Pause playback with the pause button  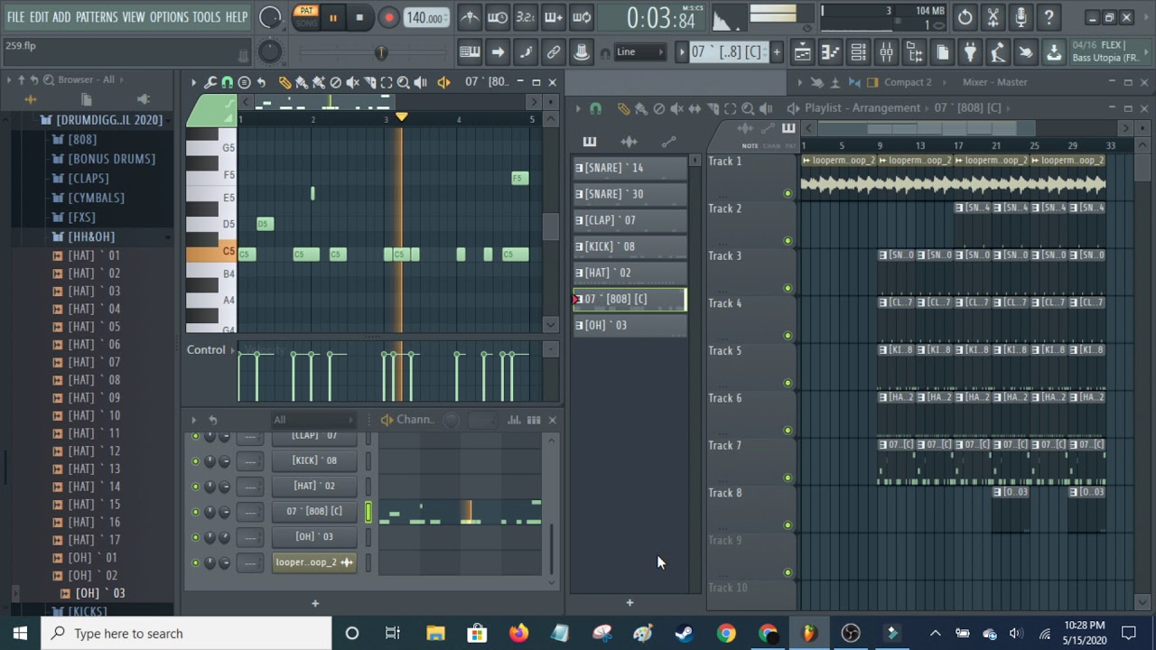(332, 17)
